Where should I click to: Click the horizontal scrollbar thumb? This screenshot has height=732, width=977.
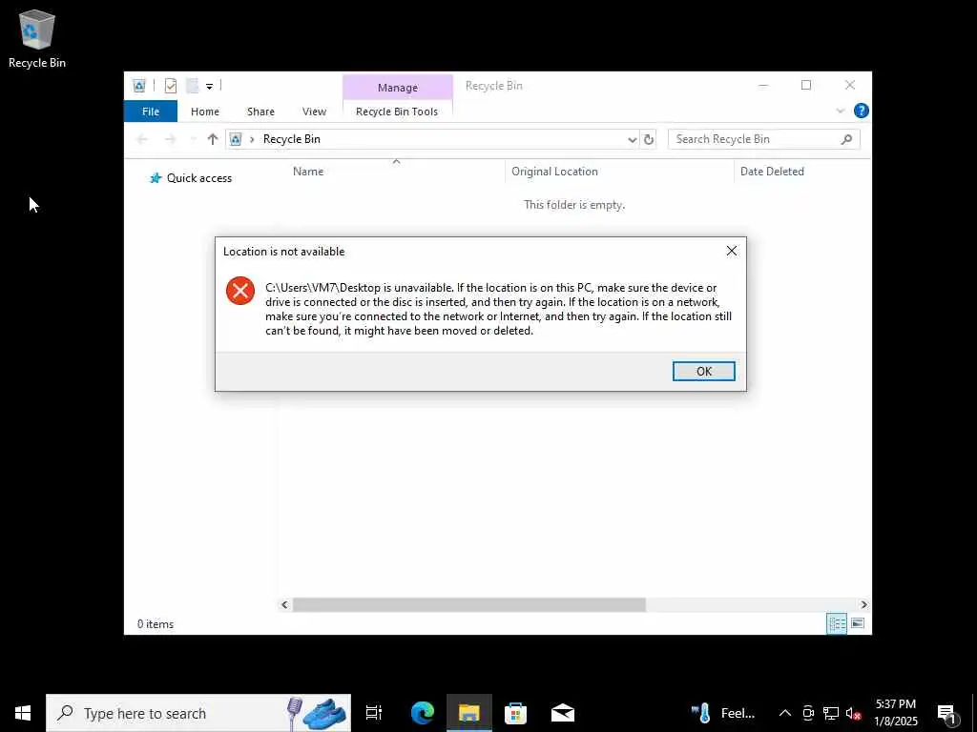click(x=469, y=604)
